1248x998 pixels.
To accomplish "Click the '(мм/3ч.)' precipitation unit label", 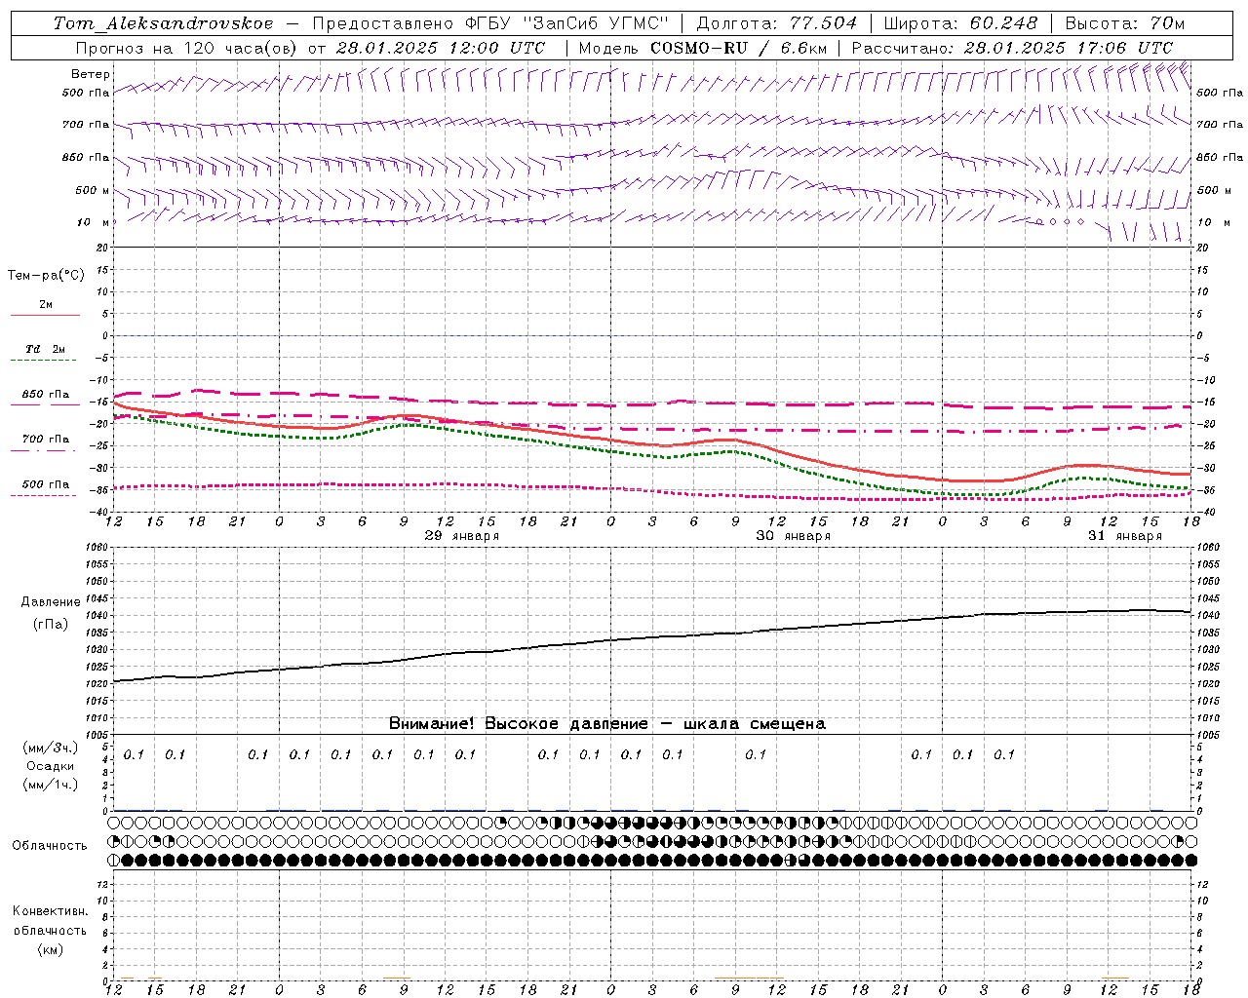I will [x=50, y=748].
